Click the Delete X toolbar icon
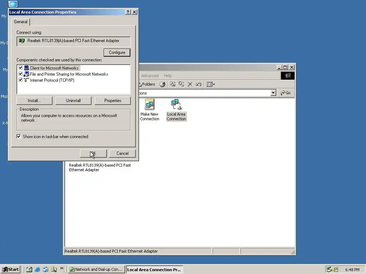Screen dimensions: 366x274 pos(190,84)
